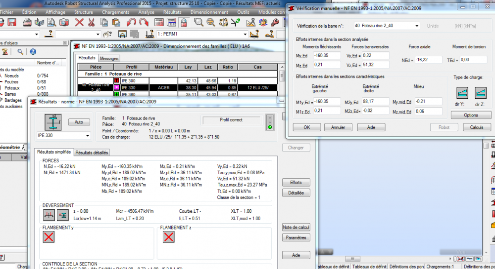
Task: Click the Paramètres button
Action: [x=296, y=237]
